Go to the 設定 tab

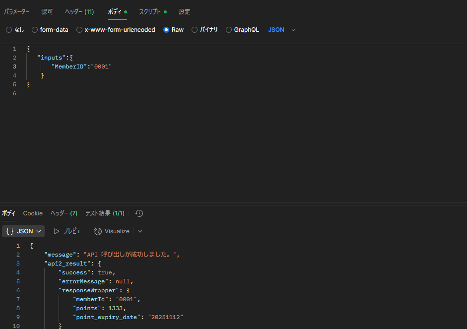coord(185,11)
